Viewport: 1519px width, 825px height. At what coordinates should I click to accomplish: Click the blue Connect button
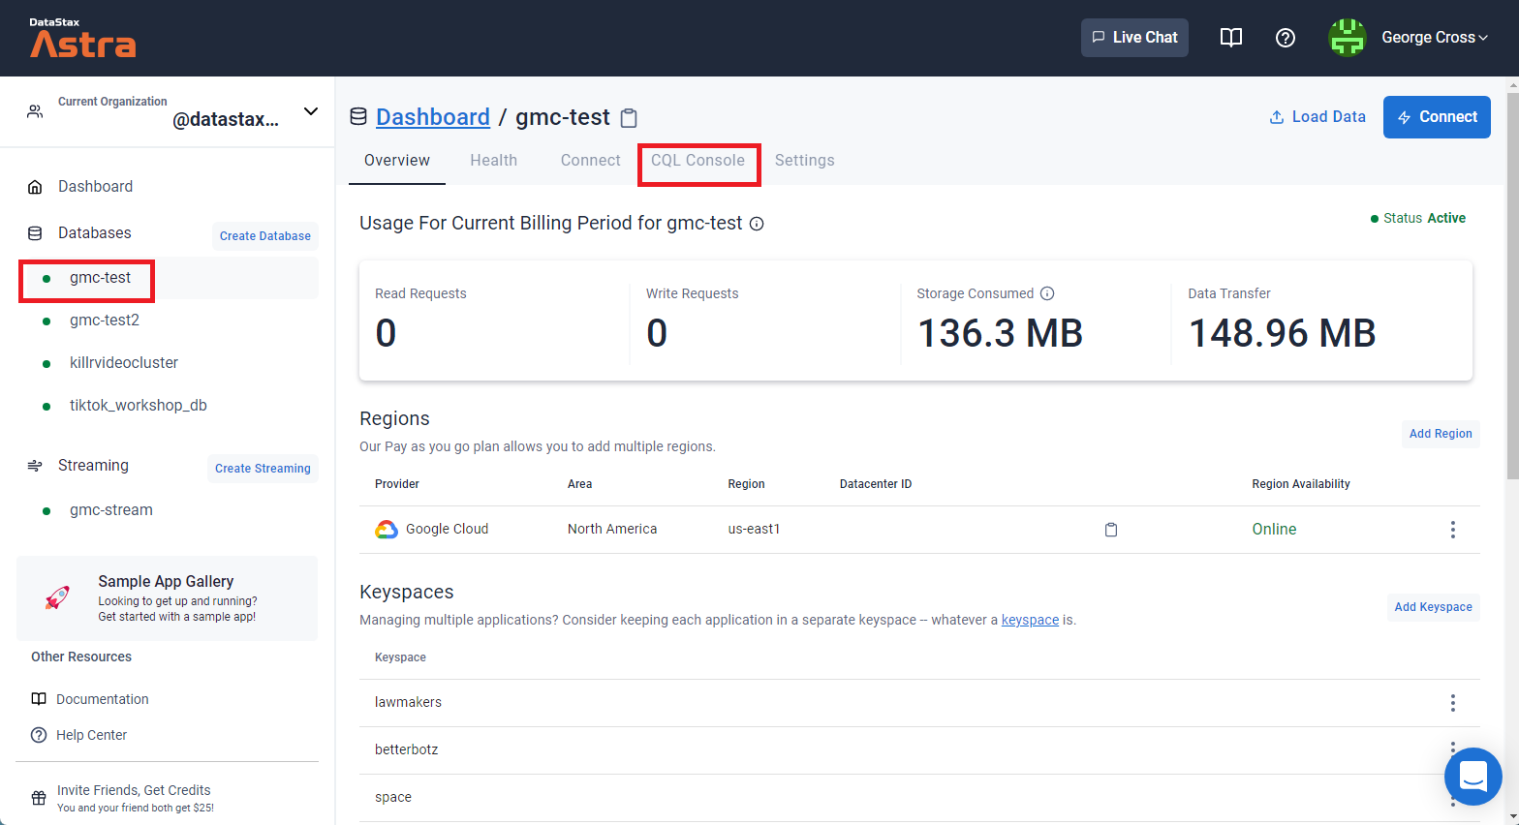tap(1437, 117)
